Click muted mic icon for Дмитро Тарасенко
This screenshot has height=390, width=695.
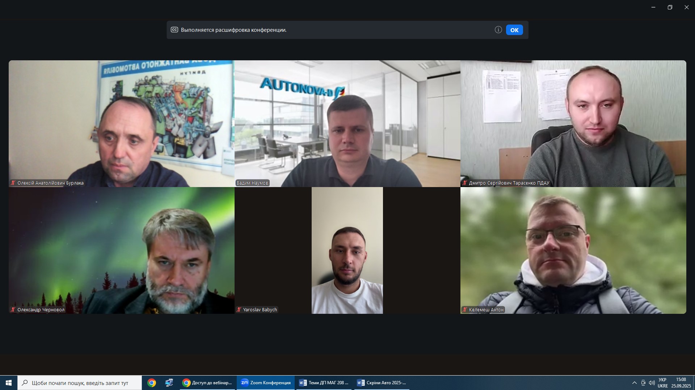click(464, 183)
